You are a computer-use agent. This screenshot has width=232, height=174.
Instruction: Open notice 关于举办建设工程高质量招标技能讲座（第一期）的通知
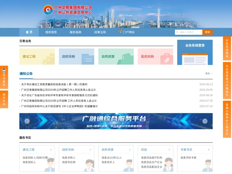tap(54, 84)
